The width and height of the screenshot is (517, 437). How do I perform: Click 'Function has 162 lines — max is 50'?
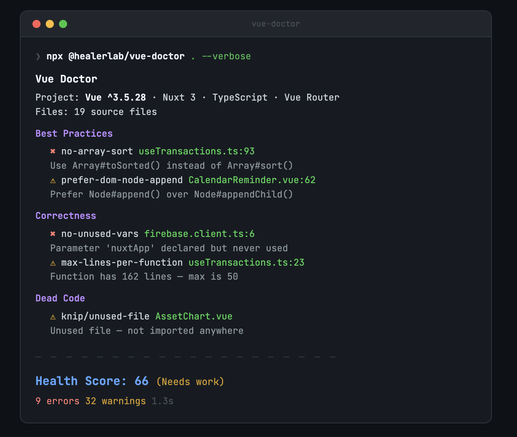[x=144, y=277]
